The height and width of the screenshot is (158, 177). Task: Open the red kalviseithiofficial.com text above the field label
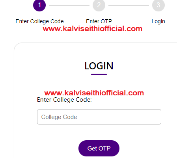click(94, 93)
